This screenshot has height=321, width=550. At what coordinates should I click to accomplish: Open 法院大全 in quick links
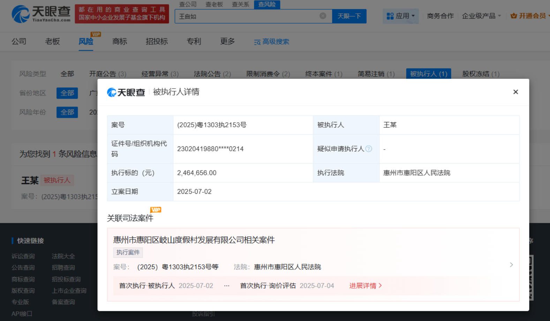(63, 256)
